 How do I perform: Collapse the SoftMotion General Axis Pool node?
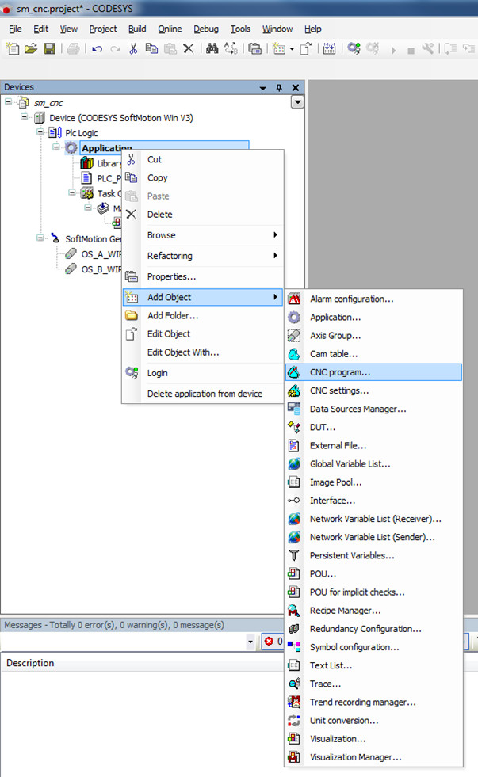(40, 238)
